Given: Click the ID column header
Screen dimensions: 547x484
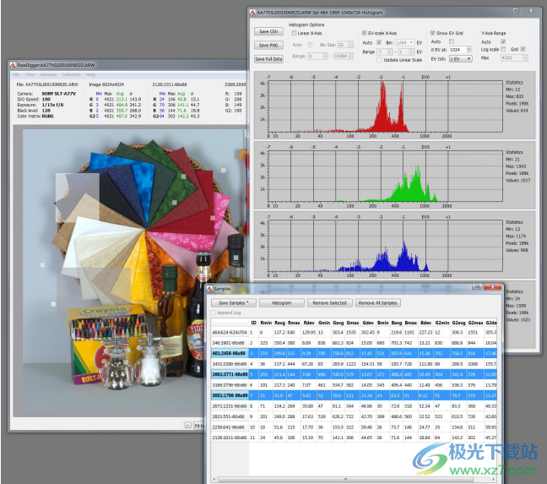Looking at the screenshot, I should pos(253,323).
